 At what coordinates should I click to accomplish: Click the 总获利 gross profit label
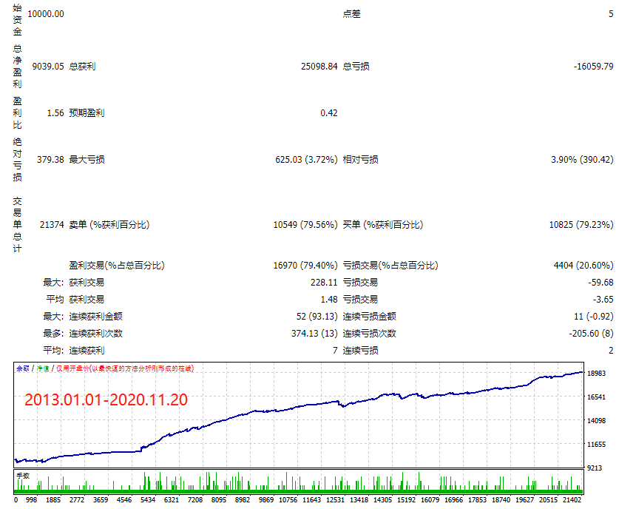(x=82, y=67)
